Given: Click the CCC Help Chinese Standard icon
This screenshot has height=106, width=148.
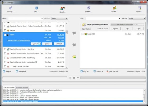Looking at the screenshot, I should click(x=8, y=66).
